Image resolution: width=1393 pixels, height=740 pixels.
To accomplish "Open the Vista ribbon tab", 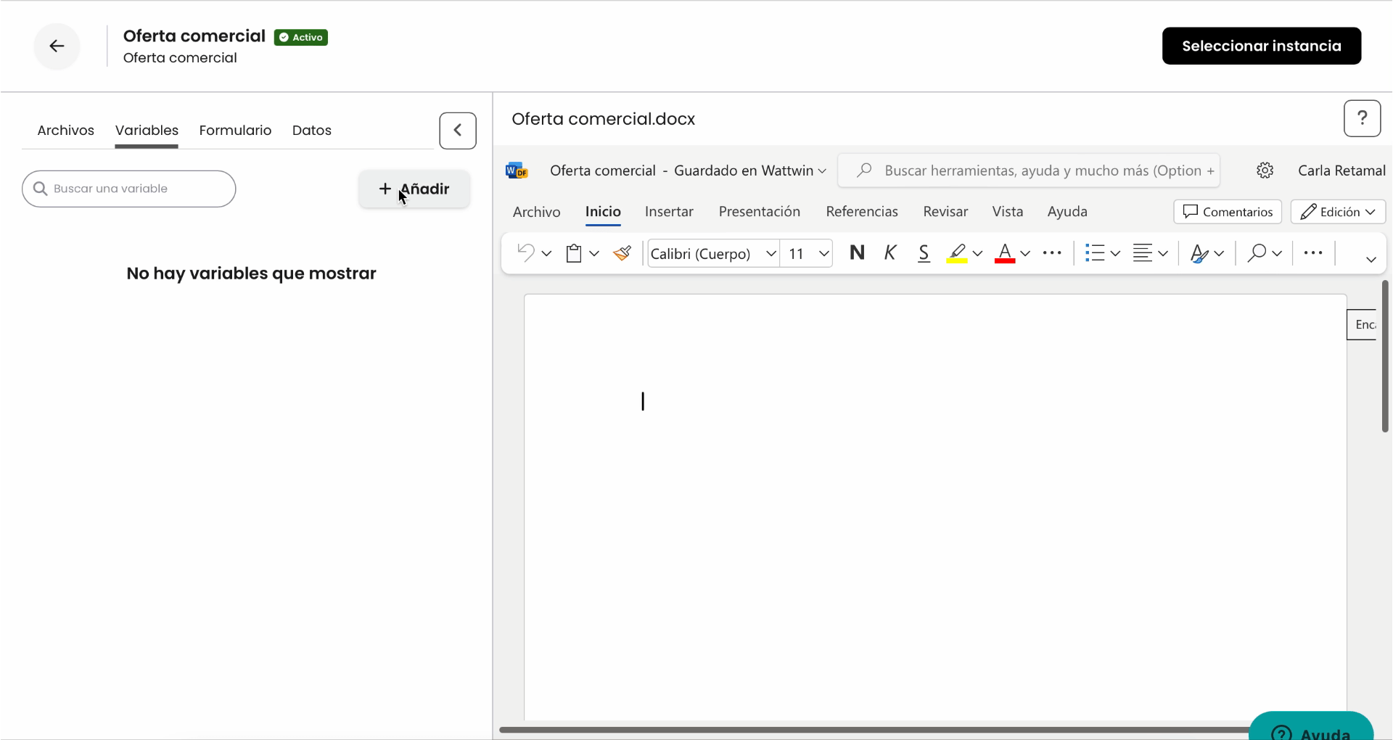I will [x=1008, y=212].
